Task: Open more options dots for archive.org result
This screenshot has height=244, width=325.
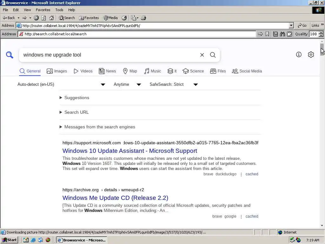Action: coord(241,217)
